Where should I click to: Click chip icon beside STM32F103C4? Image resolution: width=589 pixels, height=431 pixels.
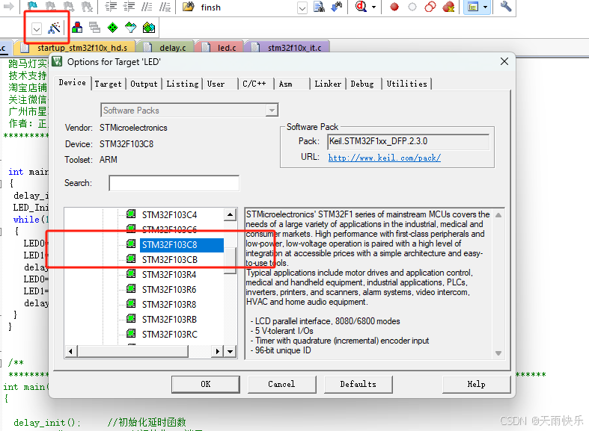[x=131, y=214]
